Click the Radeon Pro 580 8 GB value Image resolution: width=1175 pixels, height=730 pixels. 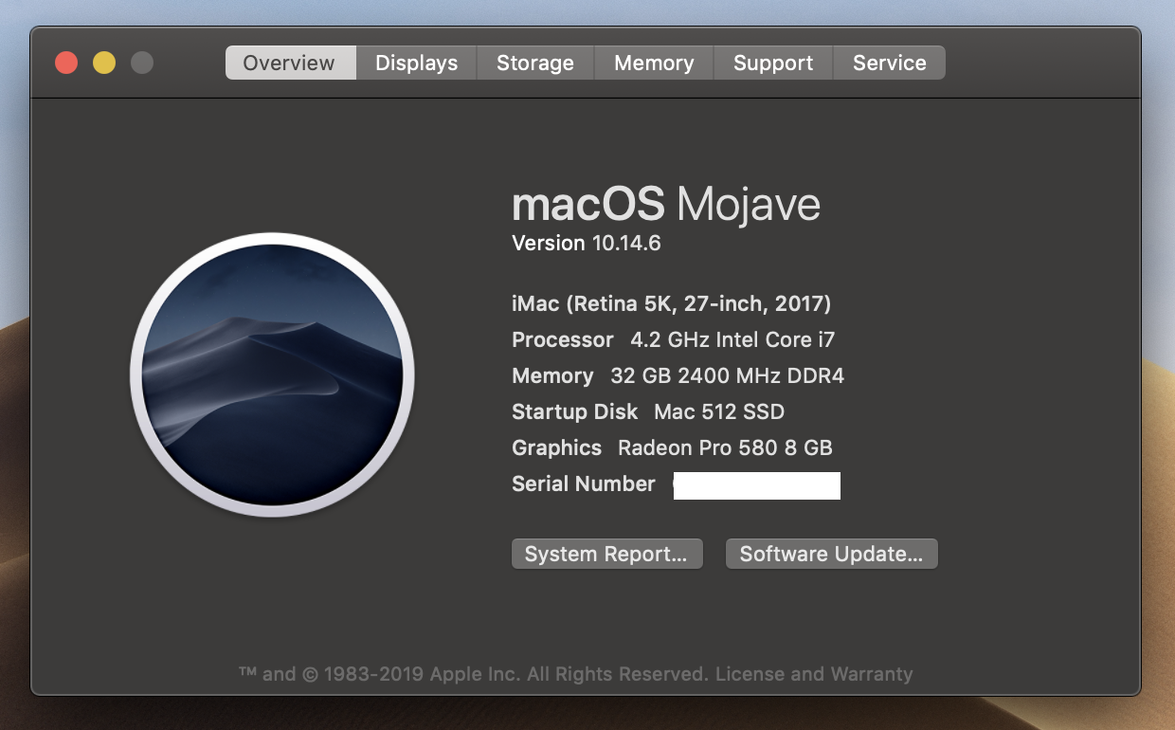coord(725,447)
